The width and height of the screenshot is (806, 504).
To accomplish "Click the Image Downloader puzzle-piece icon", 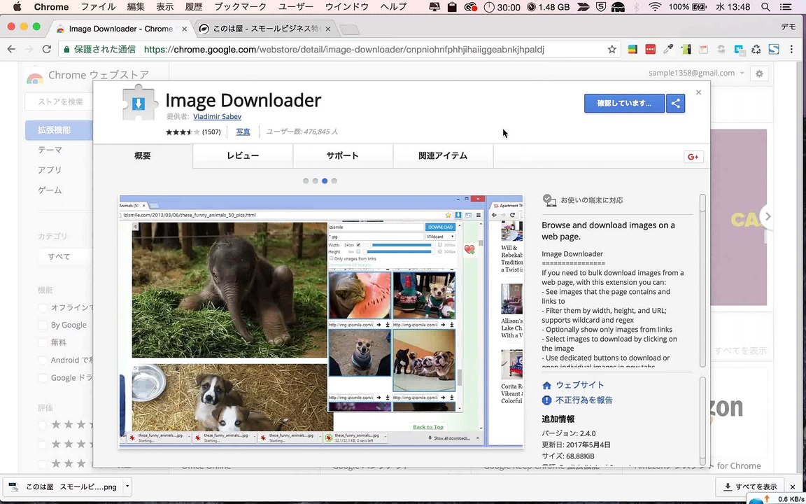I will point(139,102).
